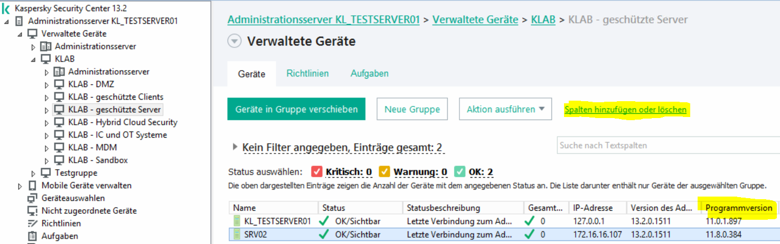Sort by the Statusbeschreibung column header
Image resolution: width=780 pixels, height=244 pixels.
click(463, 208)
